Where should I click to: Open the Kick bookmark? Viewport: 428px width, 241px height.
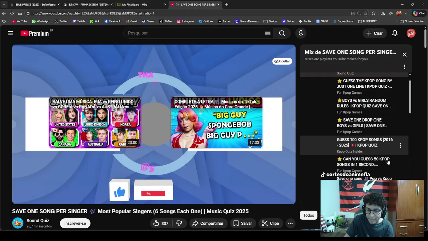click(94, 21)
